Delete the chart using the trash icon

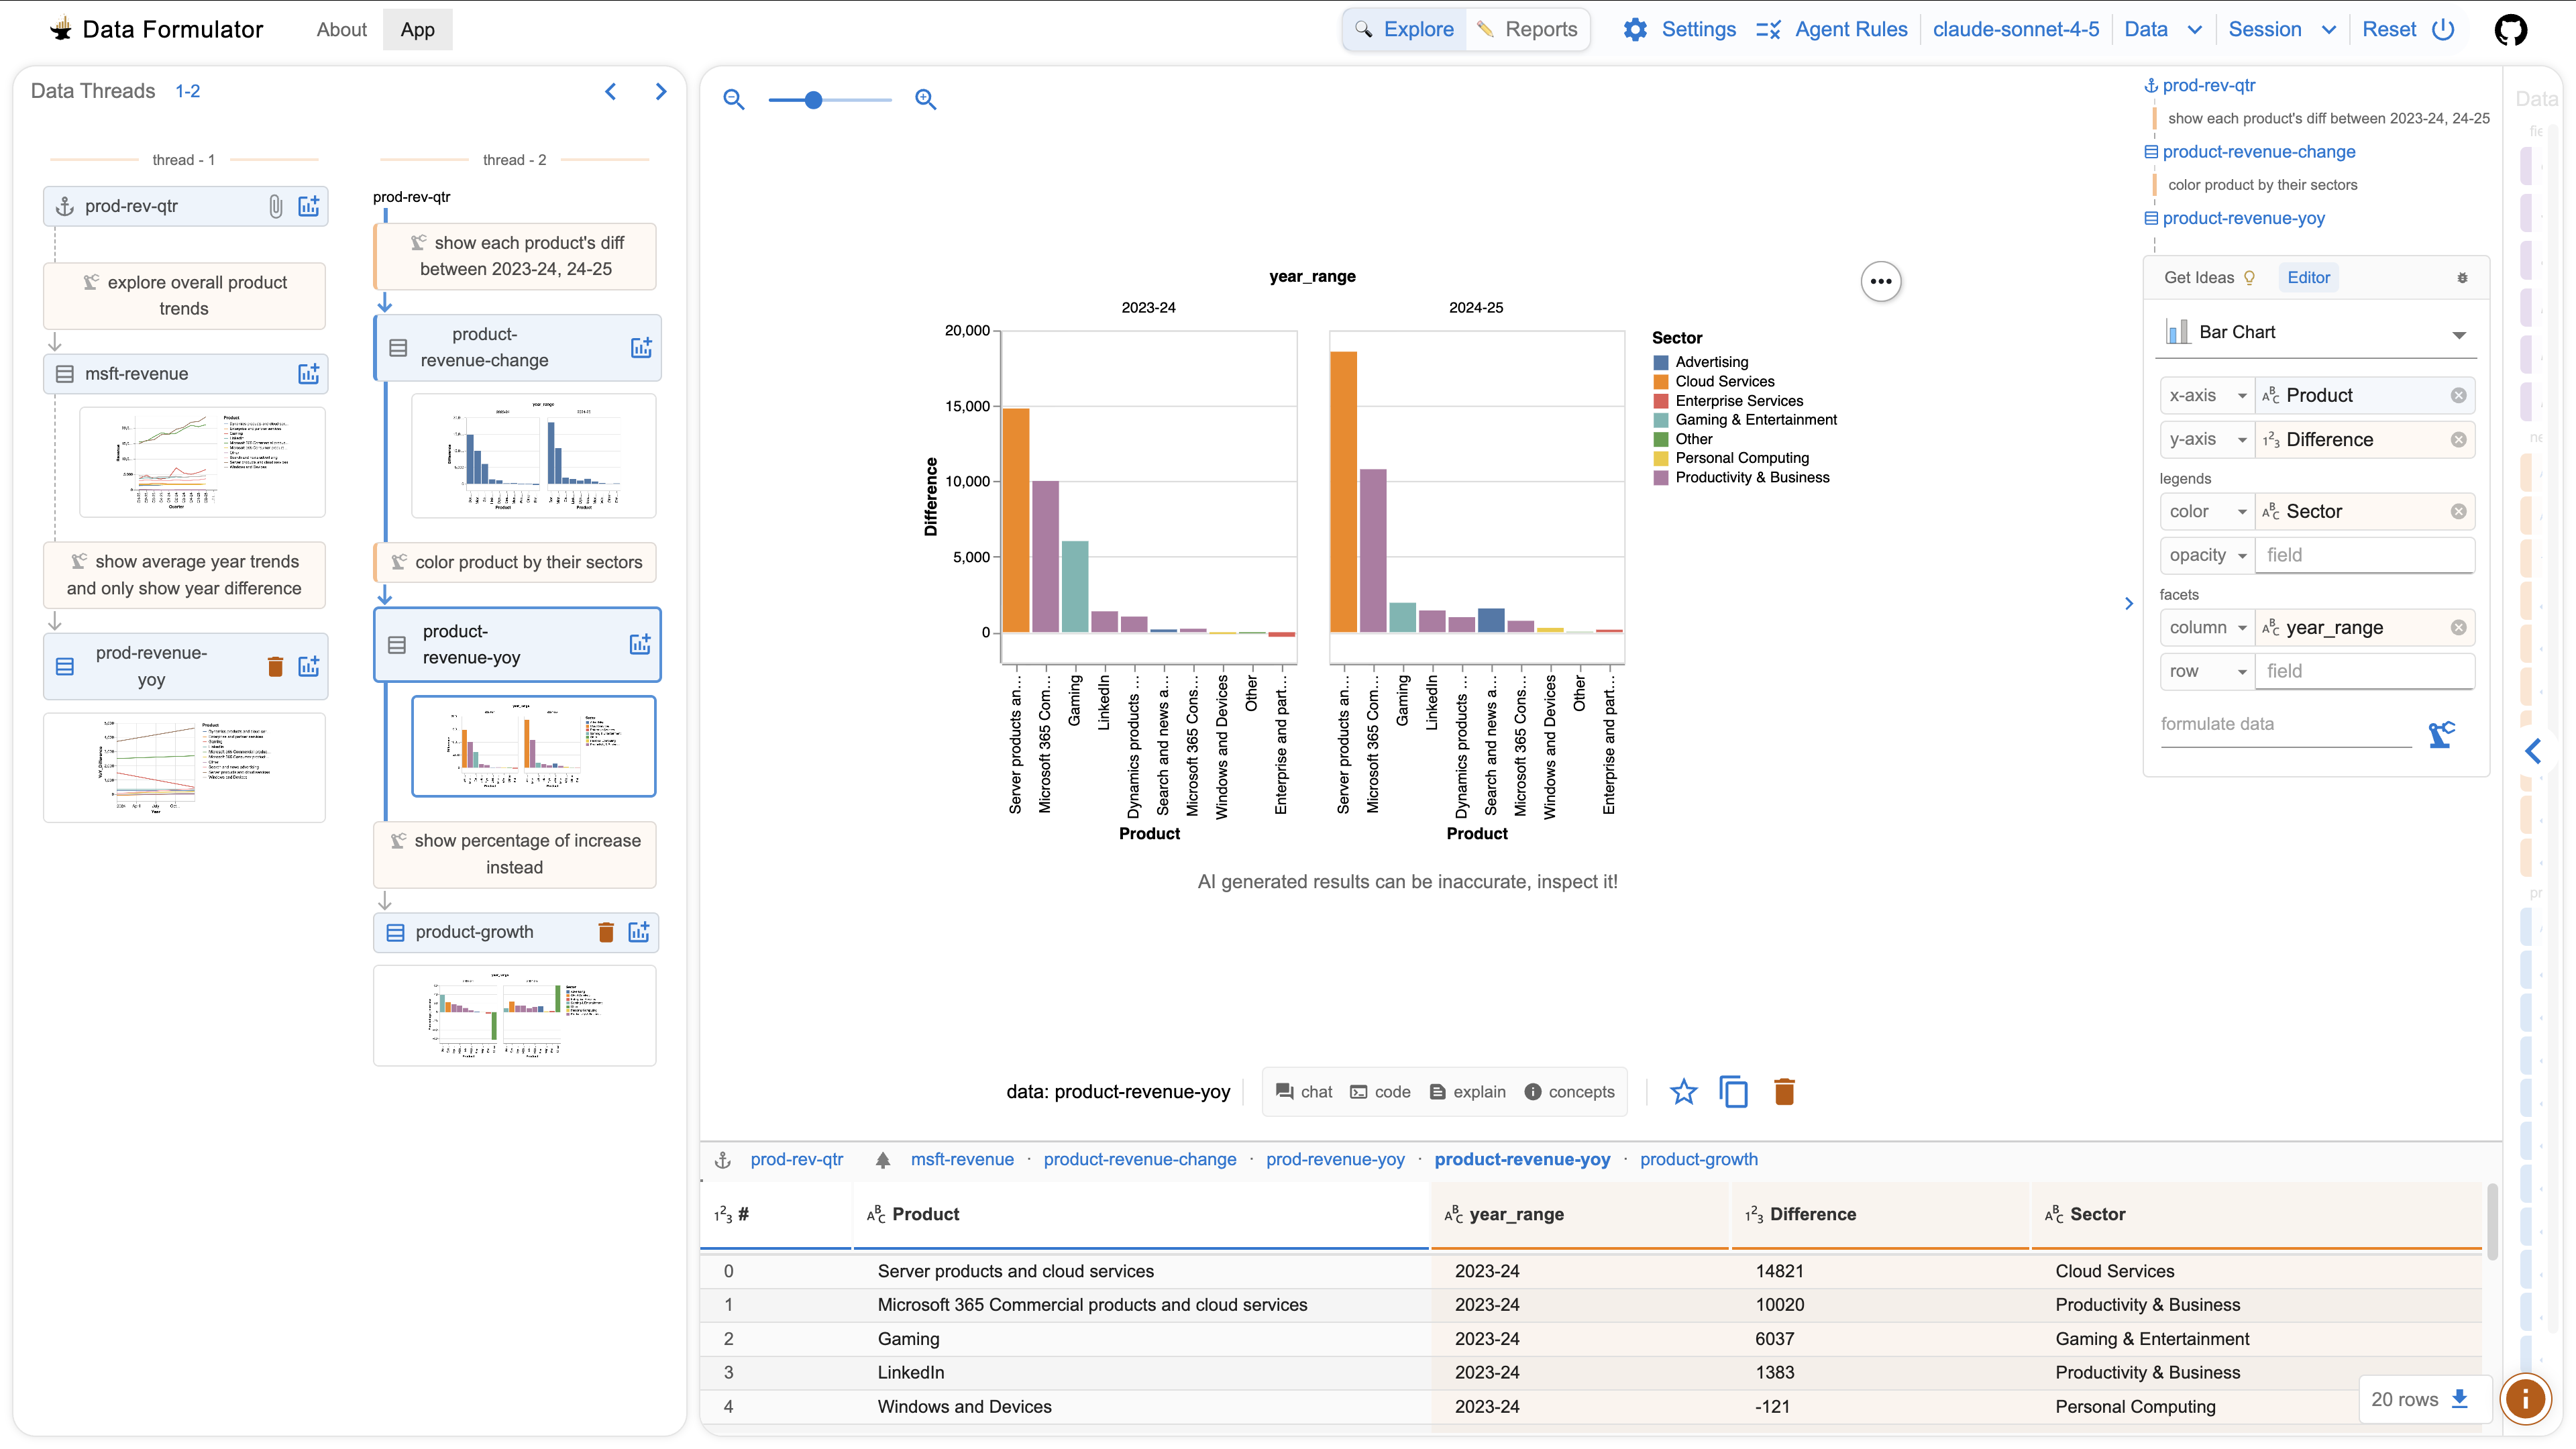click(x=1786, y=1092)
